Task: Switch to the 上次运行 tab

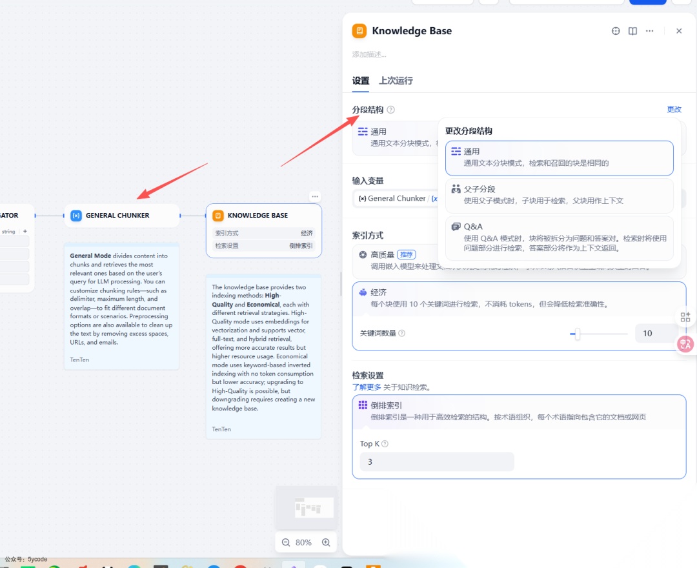Action: tap(396, 81)
